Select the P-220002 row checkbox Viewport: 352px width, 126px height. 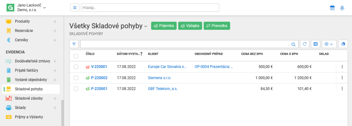coord(76,78)
